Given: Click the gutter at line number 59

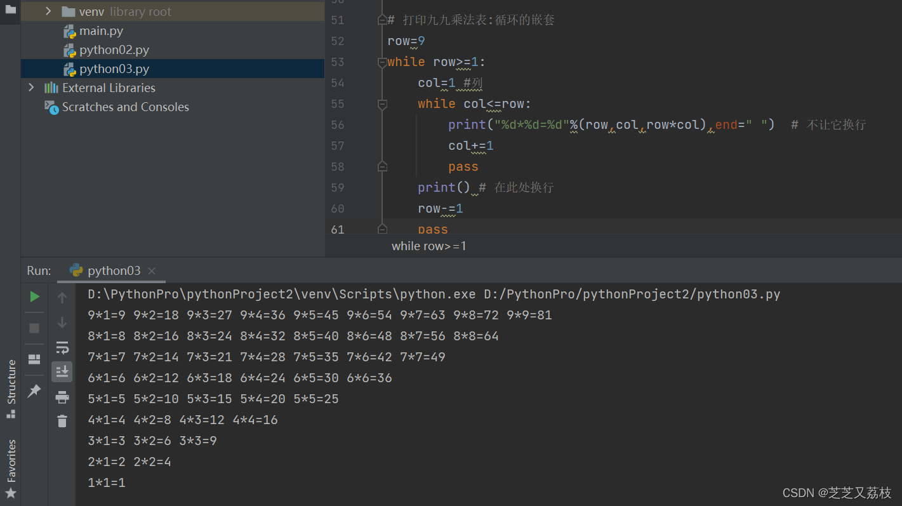Looking at the screenshot, I should coord(338,188).
